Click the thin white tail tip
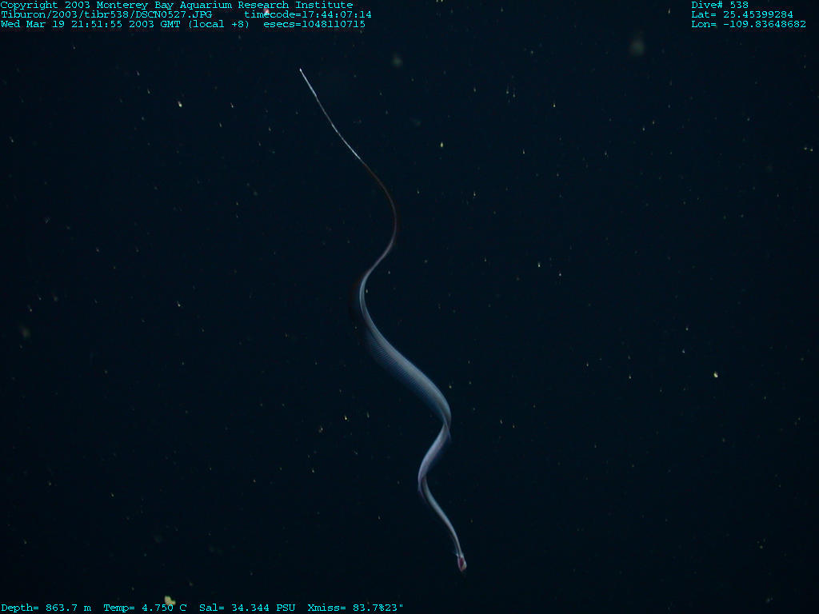This screenshot has height=614, width=819. pos(302,72)
